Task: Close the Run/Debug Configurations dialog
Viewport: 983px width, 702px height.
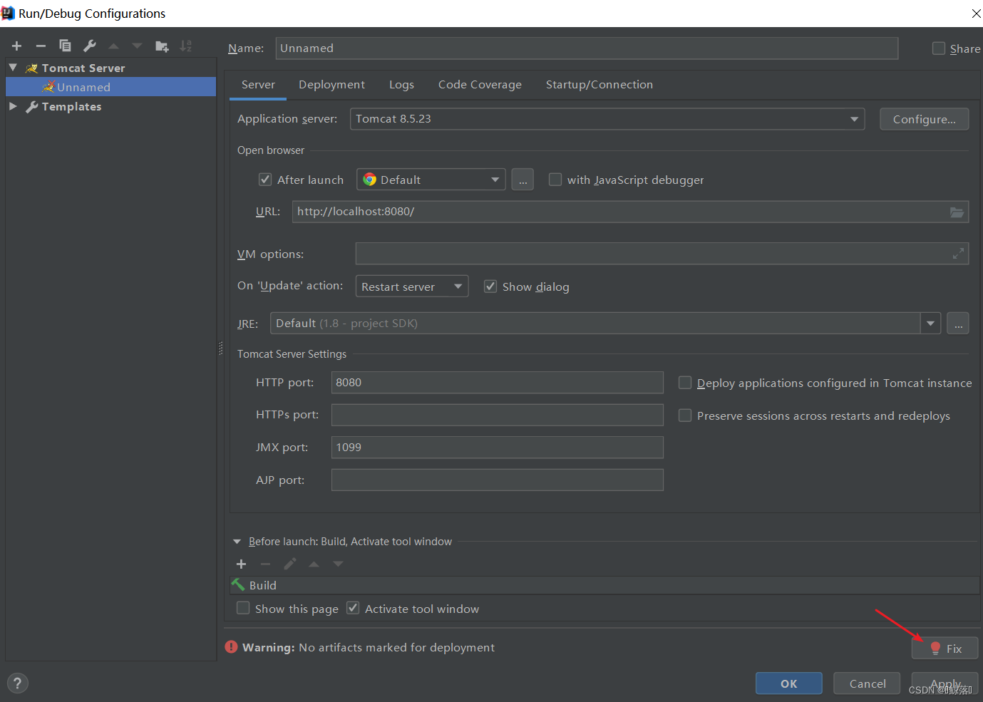Action: tap(976, 14)
